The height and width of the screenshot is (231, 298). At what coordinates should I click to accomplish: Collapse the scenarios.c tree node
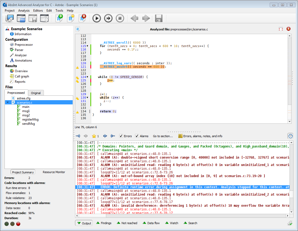coord(8,103)
